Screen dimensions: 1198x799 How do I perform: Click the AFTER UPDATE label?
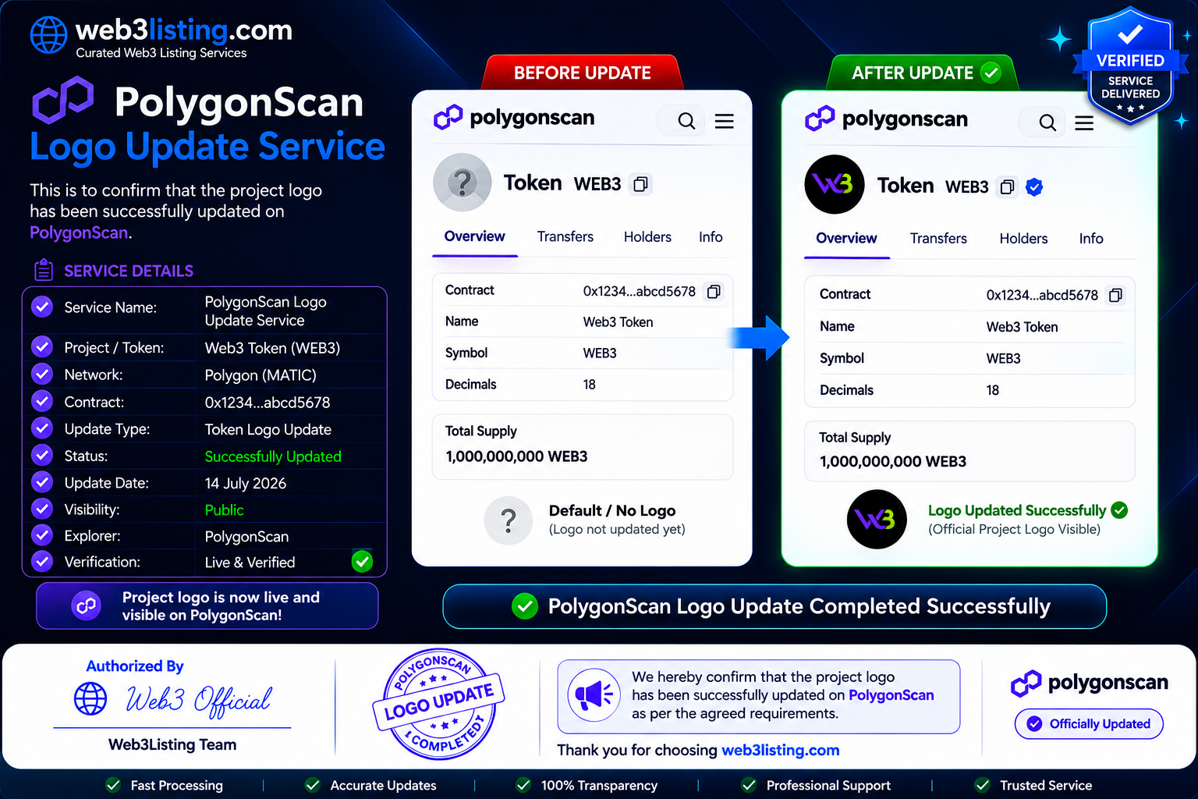pyautogui.click(x=923, y=73)
